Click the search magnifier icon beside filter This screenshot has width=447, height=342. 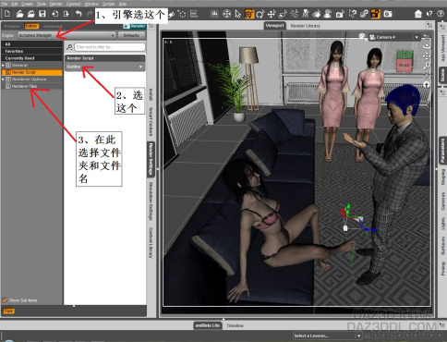click(x=69, y=47)
